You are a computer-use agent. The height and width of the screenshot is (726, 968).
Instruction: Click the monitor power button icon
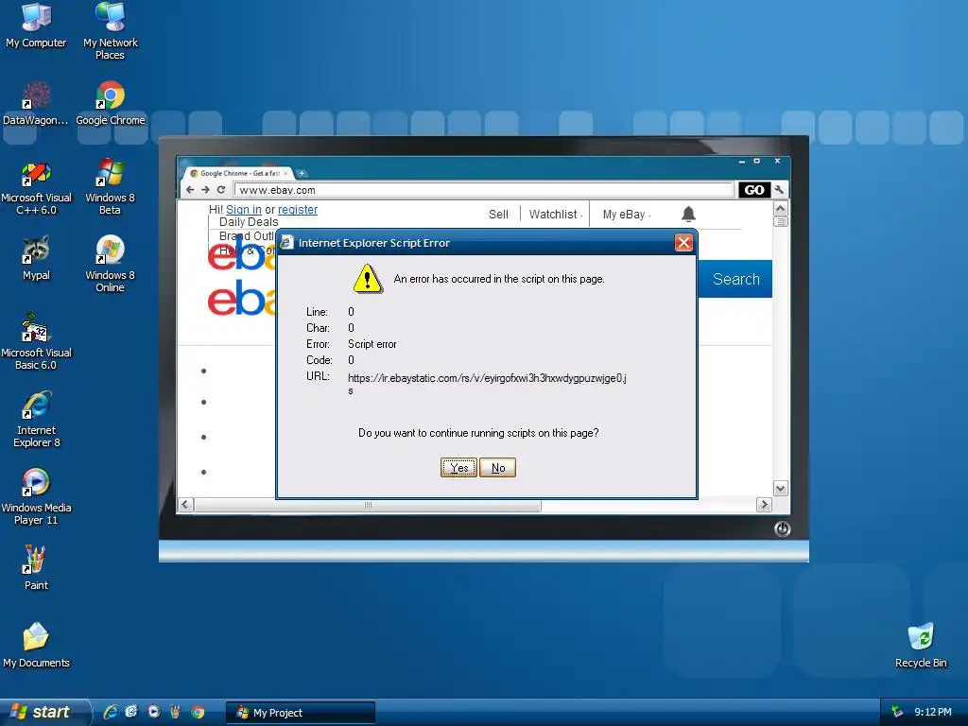(782, 529)
